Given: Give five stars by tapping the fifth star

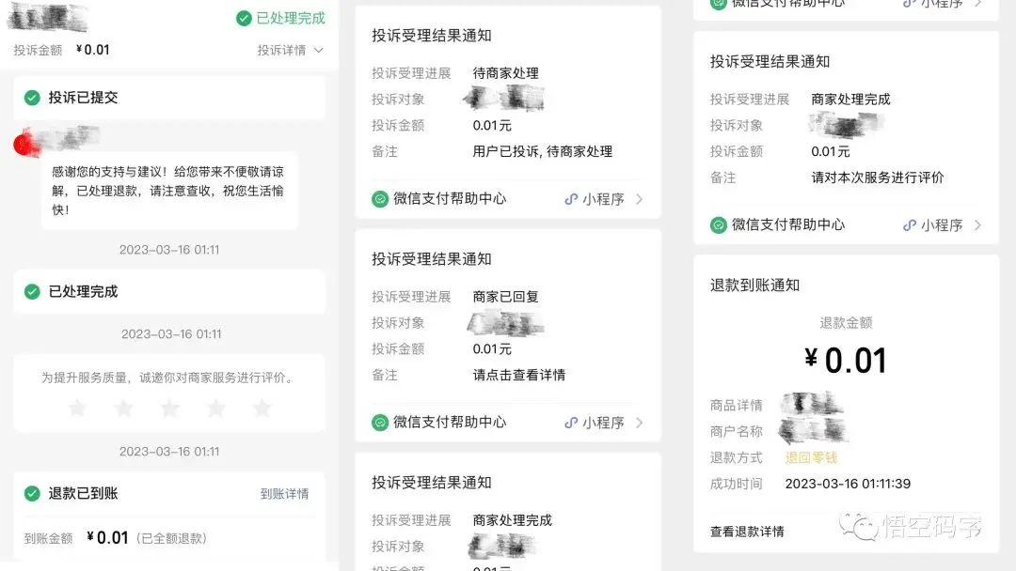Looking at the screenshot, I should [263, 408].
